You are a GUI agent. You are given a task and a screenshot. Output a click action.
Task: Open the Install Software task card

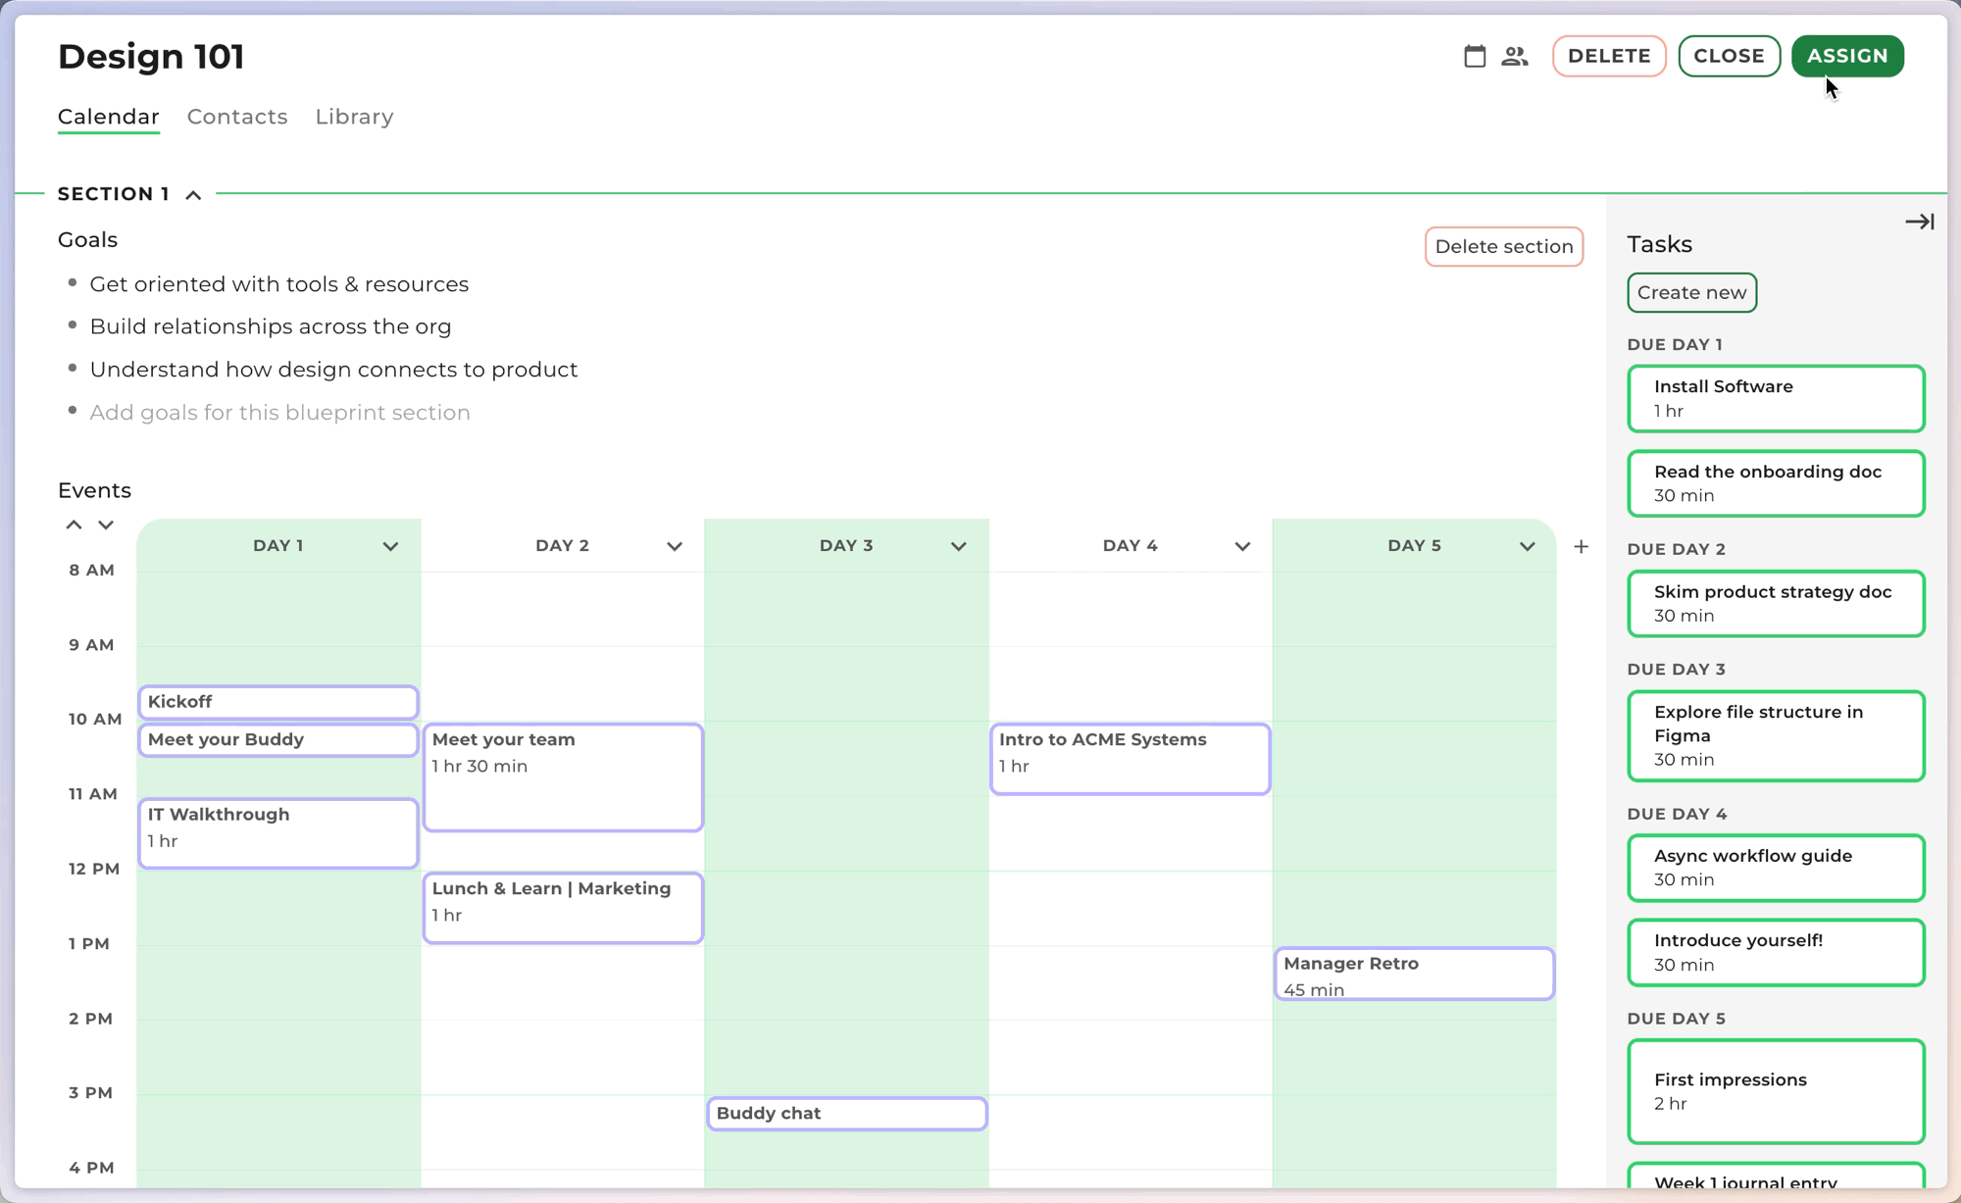[x=1776, y=398]
